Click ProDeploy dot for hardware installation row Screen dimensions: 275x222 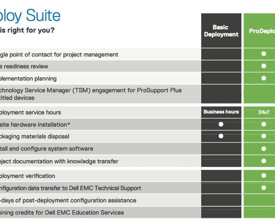tap(264, 124)
